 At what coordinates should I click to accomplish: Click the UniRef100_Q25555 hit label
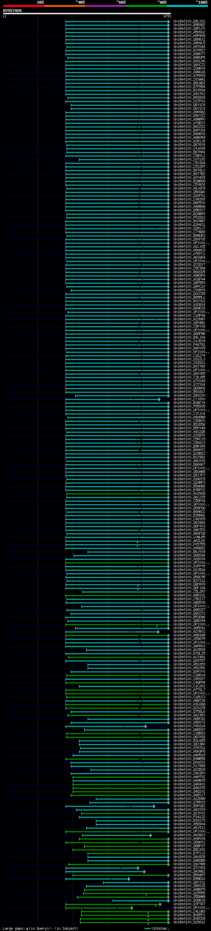[x=189, y=893]
